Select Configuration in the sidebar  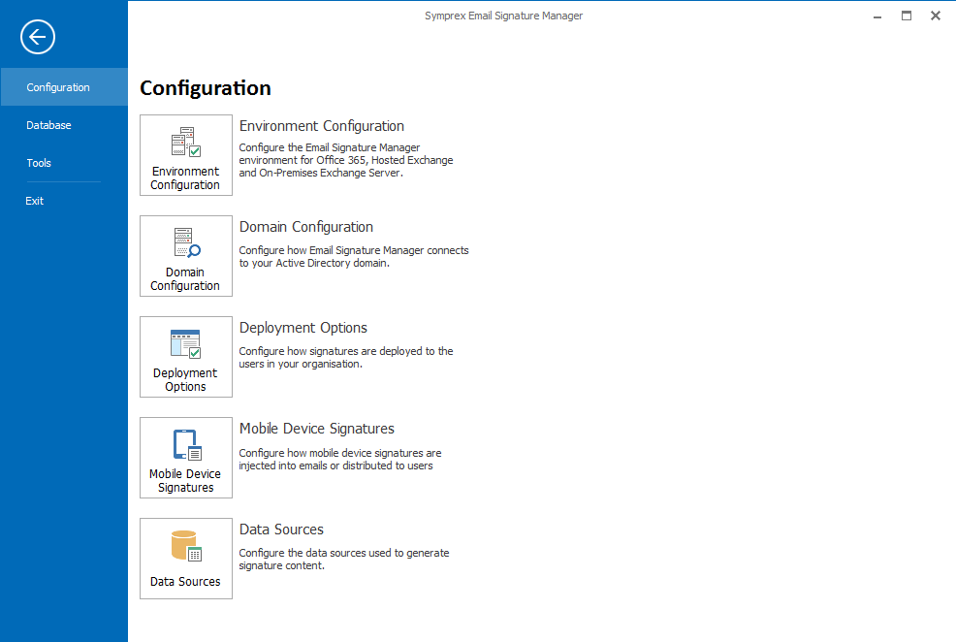point(64,87)
